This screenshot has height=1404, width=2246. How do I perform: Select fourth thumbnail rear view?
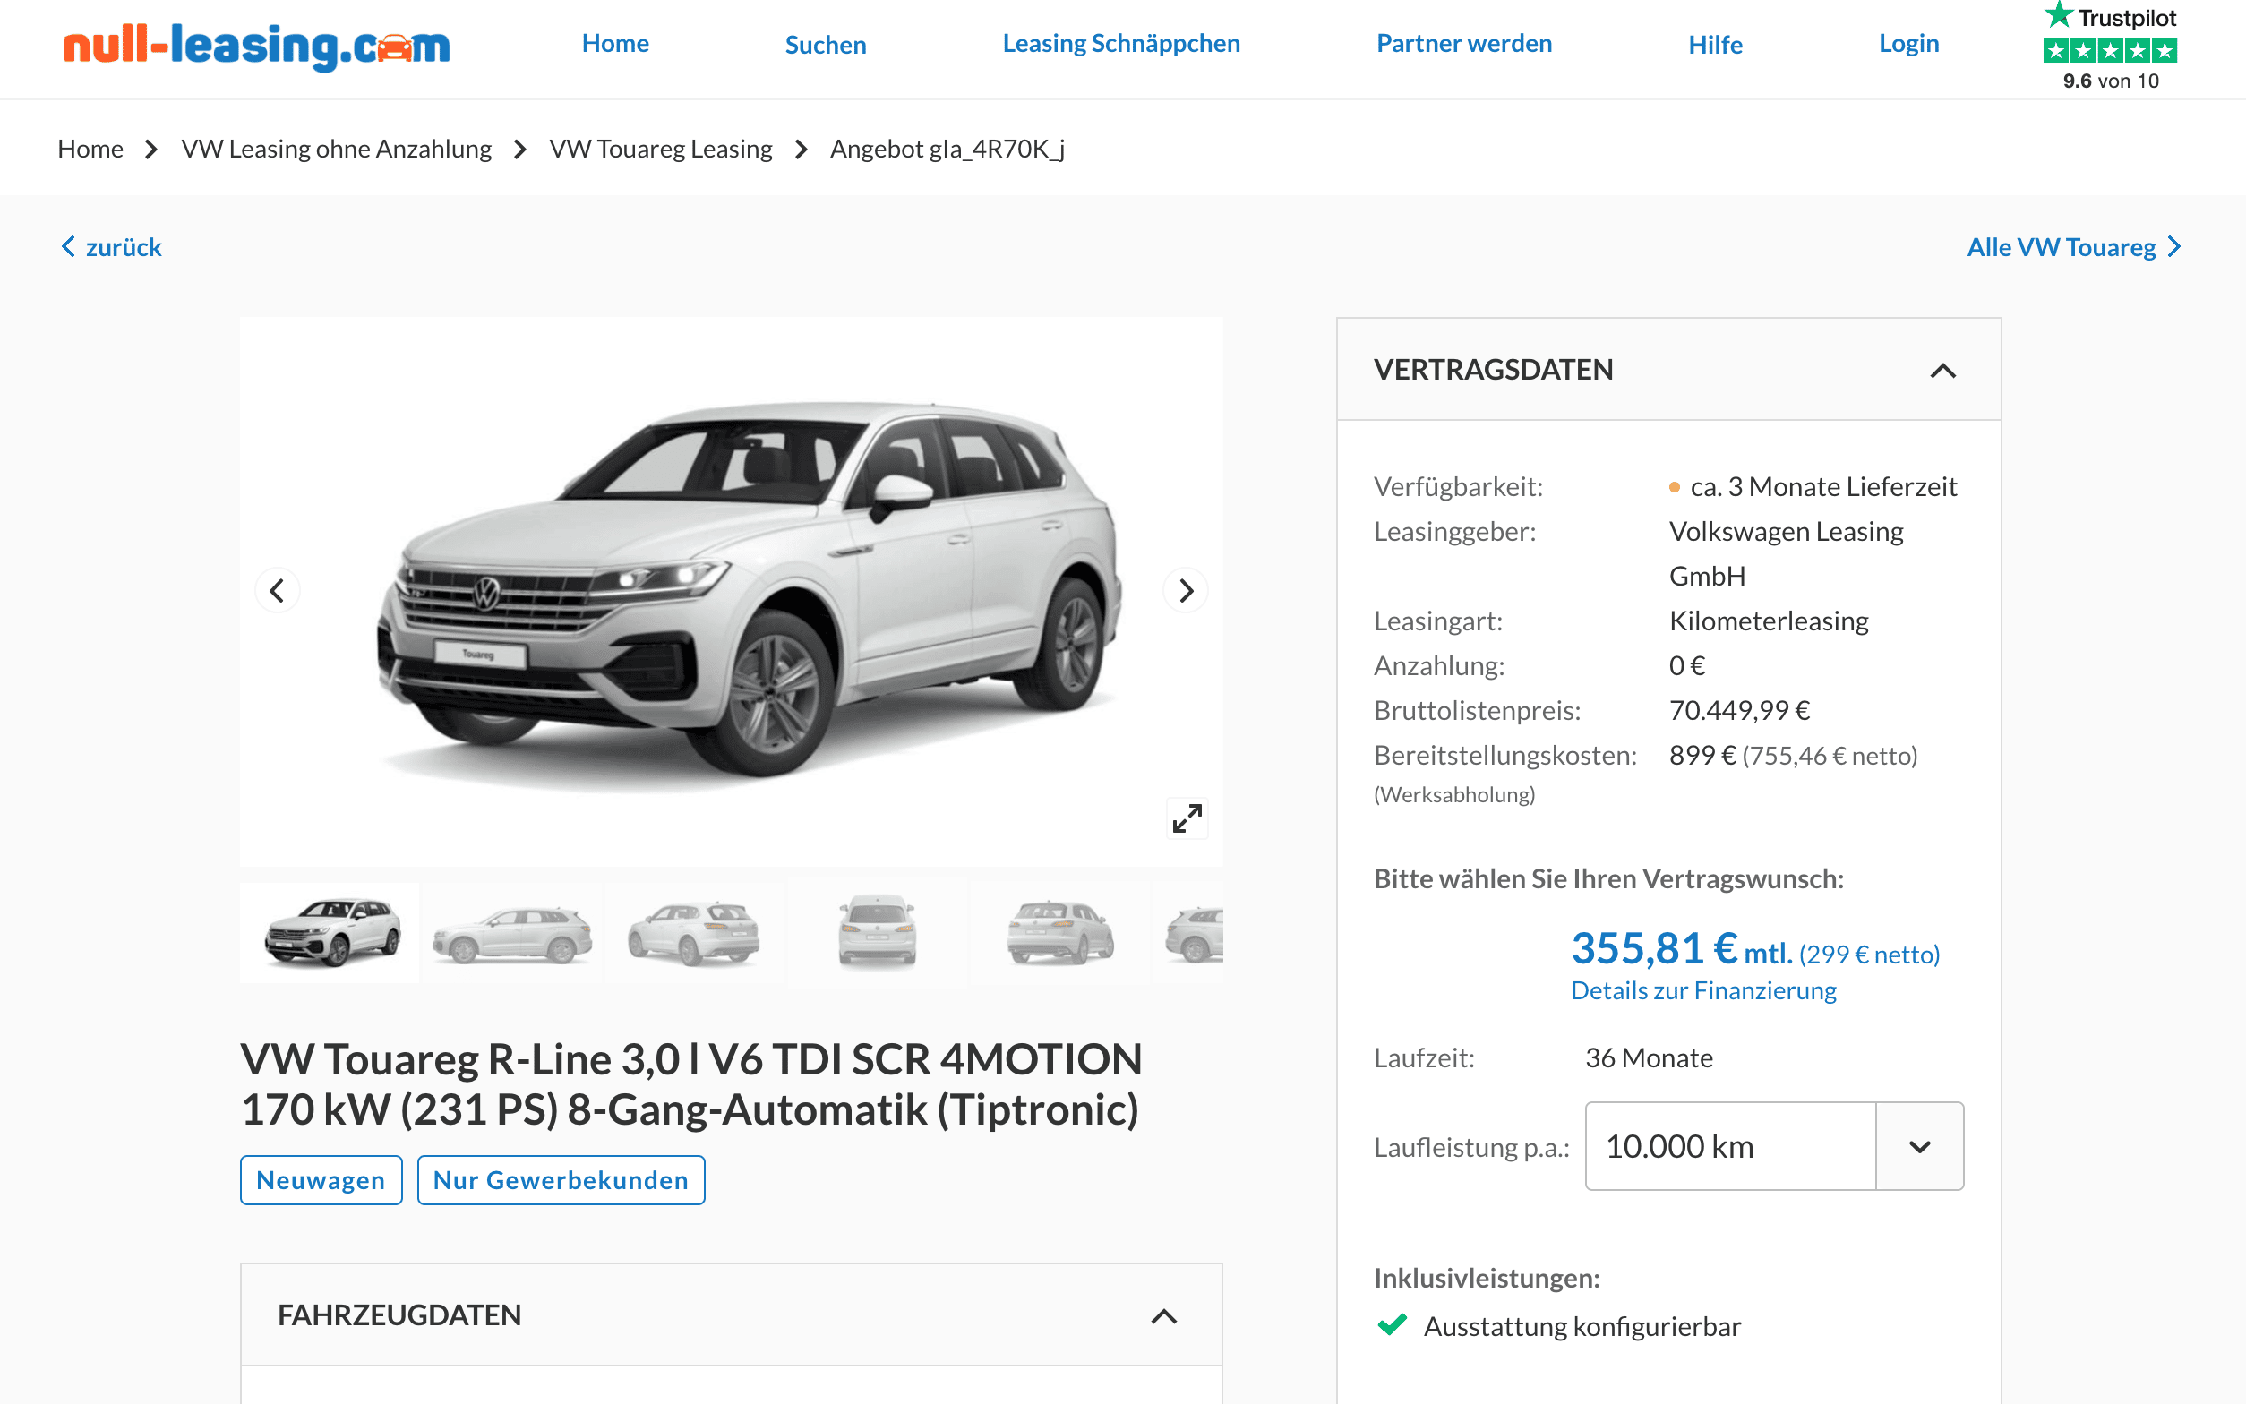pyautogui.click(x=877, y=932)
